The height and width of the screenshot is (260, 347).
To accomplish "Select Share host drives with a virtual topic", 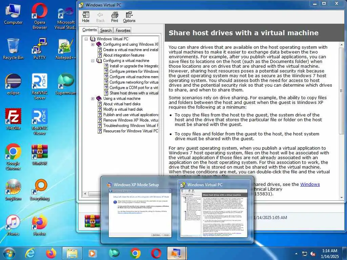I will click(131, 93).
